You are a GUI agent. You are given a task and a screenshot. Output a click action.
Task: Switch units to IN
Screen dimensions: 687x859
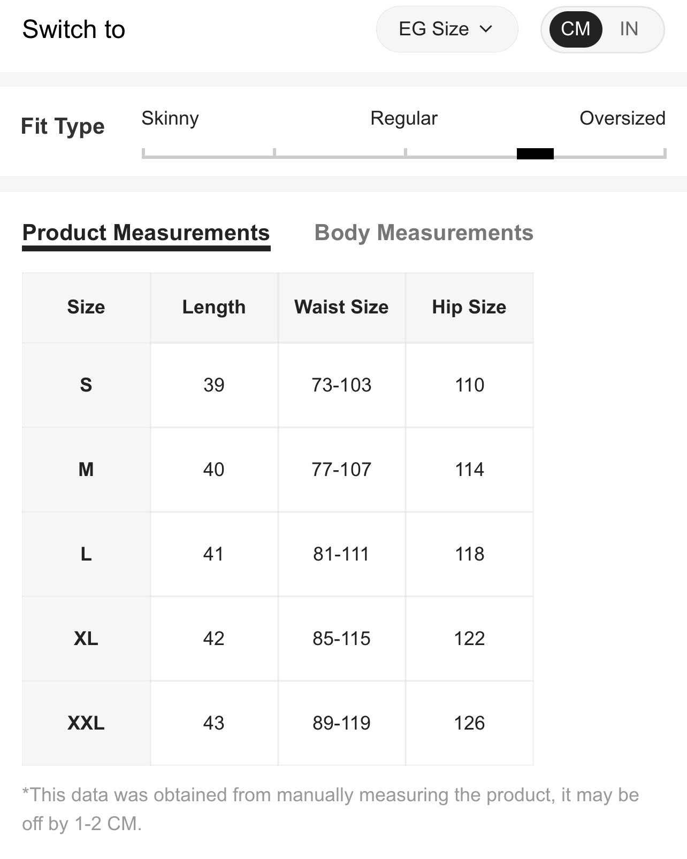(629, 29)
